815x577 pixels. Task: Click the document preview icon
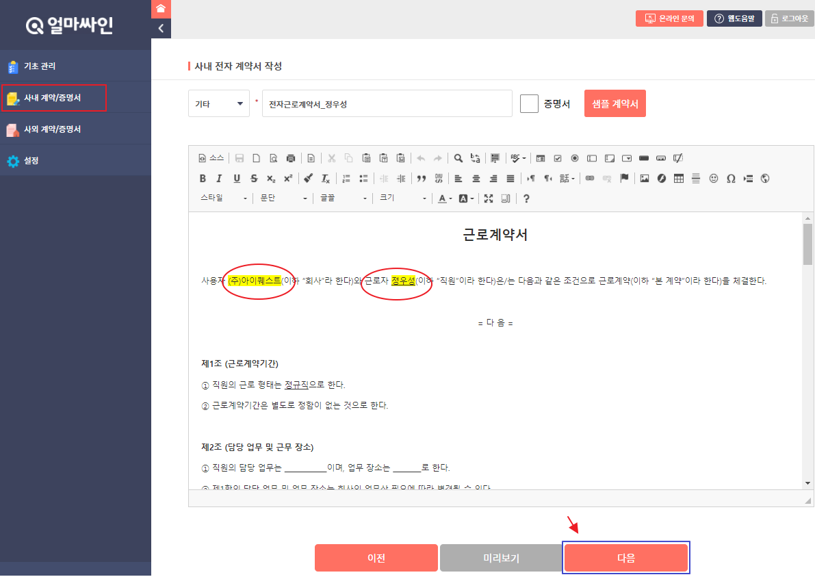tap(274, 158)
